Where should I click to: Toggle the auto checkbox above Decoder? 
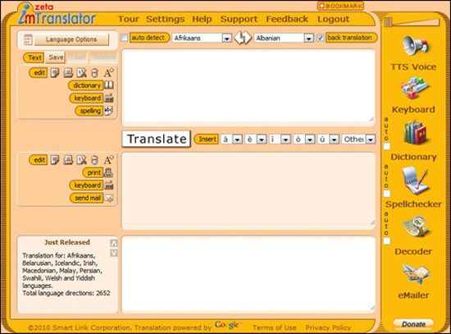tap(387, 240)
